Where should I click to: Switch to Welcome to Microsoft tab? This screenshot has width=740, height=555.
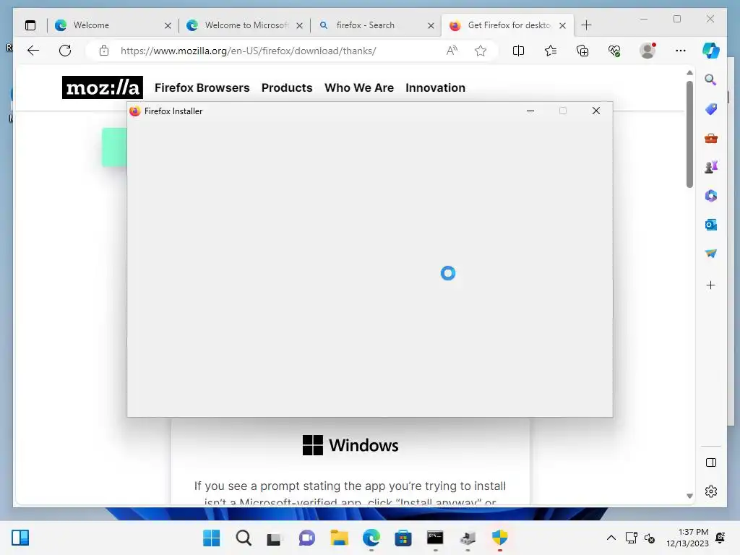[x=244, y=25]
